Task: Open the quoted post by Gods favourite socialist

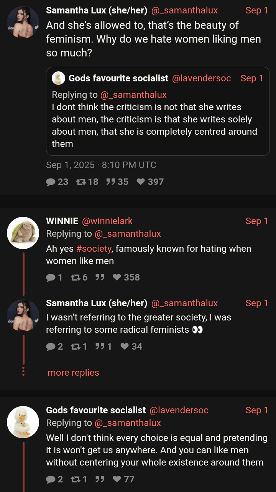Action: 158,119
